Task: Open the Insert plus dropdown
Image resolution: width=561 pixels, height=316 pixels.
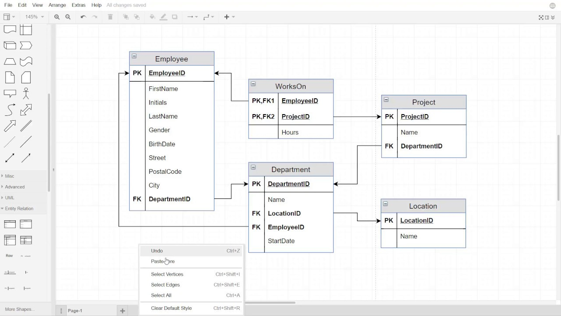Action: tap(230, 17)
